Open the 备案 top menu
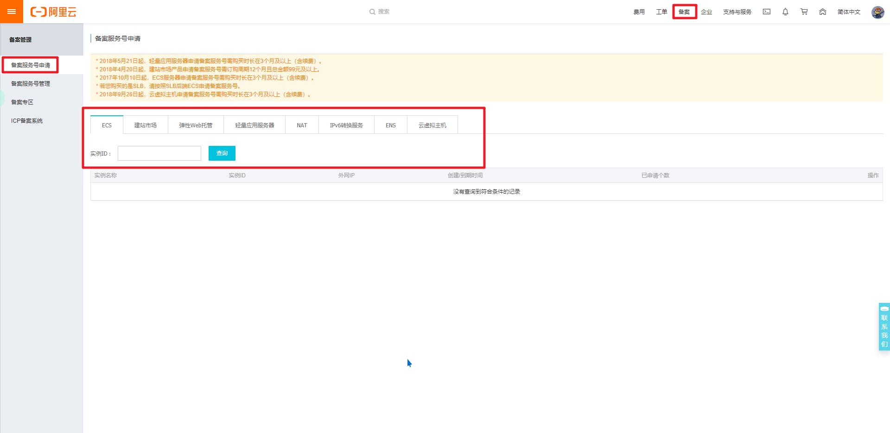This screenshot has height=433, width=890. point(684,12)
